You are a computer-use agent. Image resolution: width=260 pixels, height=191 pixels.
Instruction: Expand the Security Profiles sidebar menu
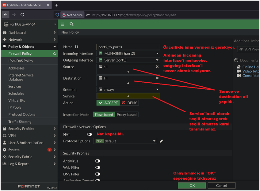click(x=55, y=129)
